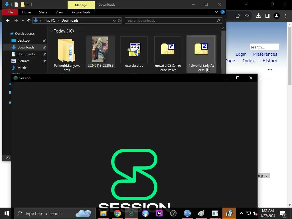Open the File menu in Explorer
The height and width of the screenshot is (219, 292).
tap(10, 12)
